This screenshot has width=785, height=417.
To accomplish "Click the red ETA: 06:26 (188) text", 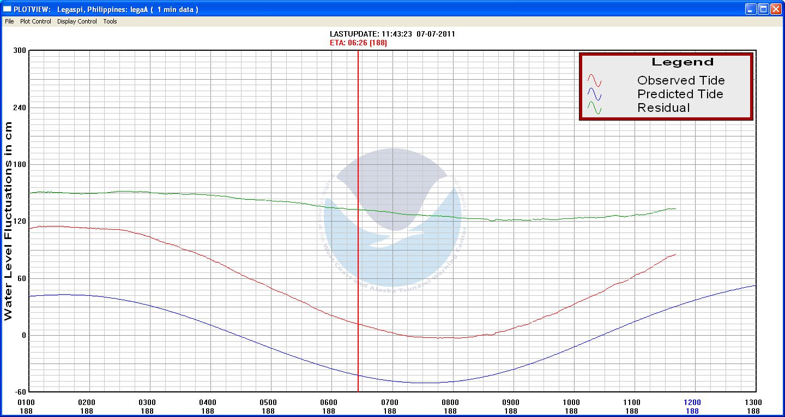I will [x=358, y=43].
